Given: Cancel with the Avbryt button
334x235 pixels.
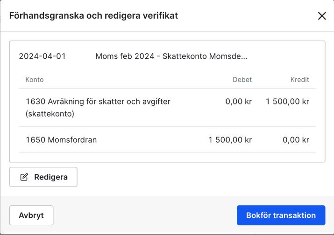Looking at the screenshot, I should (x=31, y=215).
